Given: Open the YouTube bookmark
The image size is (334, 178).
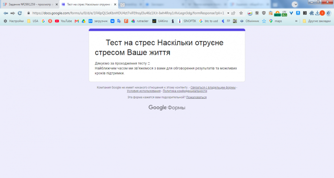Looking at the screenshot, I should tap(63, 21).
